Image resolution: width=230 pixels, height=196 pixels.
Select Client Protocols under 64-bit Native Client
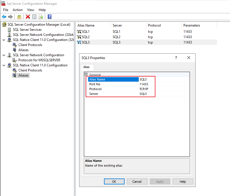coord(30,70)
